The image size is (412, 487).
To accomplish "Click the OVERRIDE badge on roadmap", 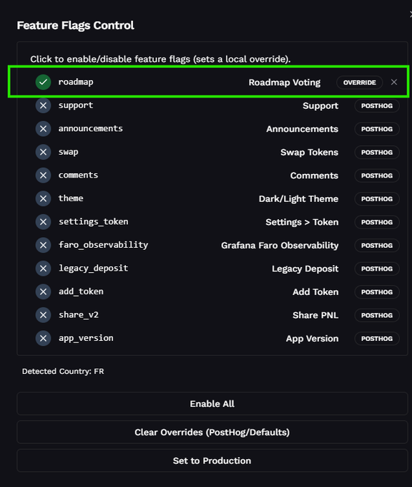I will coord(360,82).
